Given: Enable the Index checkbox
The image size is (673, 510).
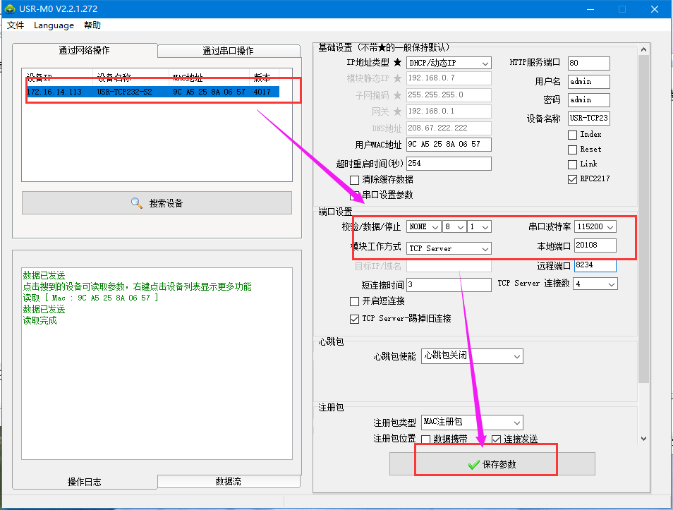Looking at the screenshot, I should tap(573, 135).
